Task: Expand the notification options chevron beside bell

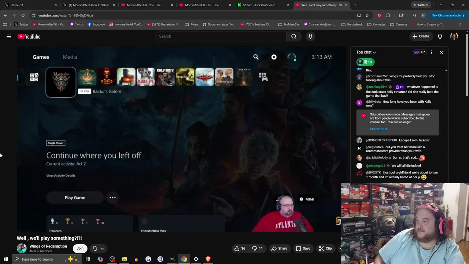Action: (x=102, y=248)
